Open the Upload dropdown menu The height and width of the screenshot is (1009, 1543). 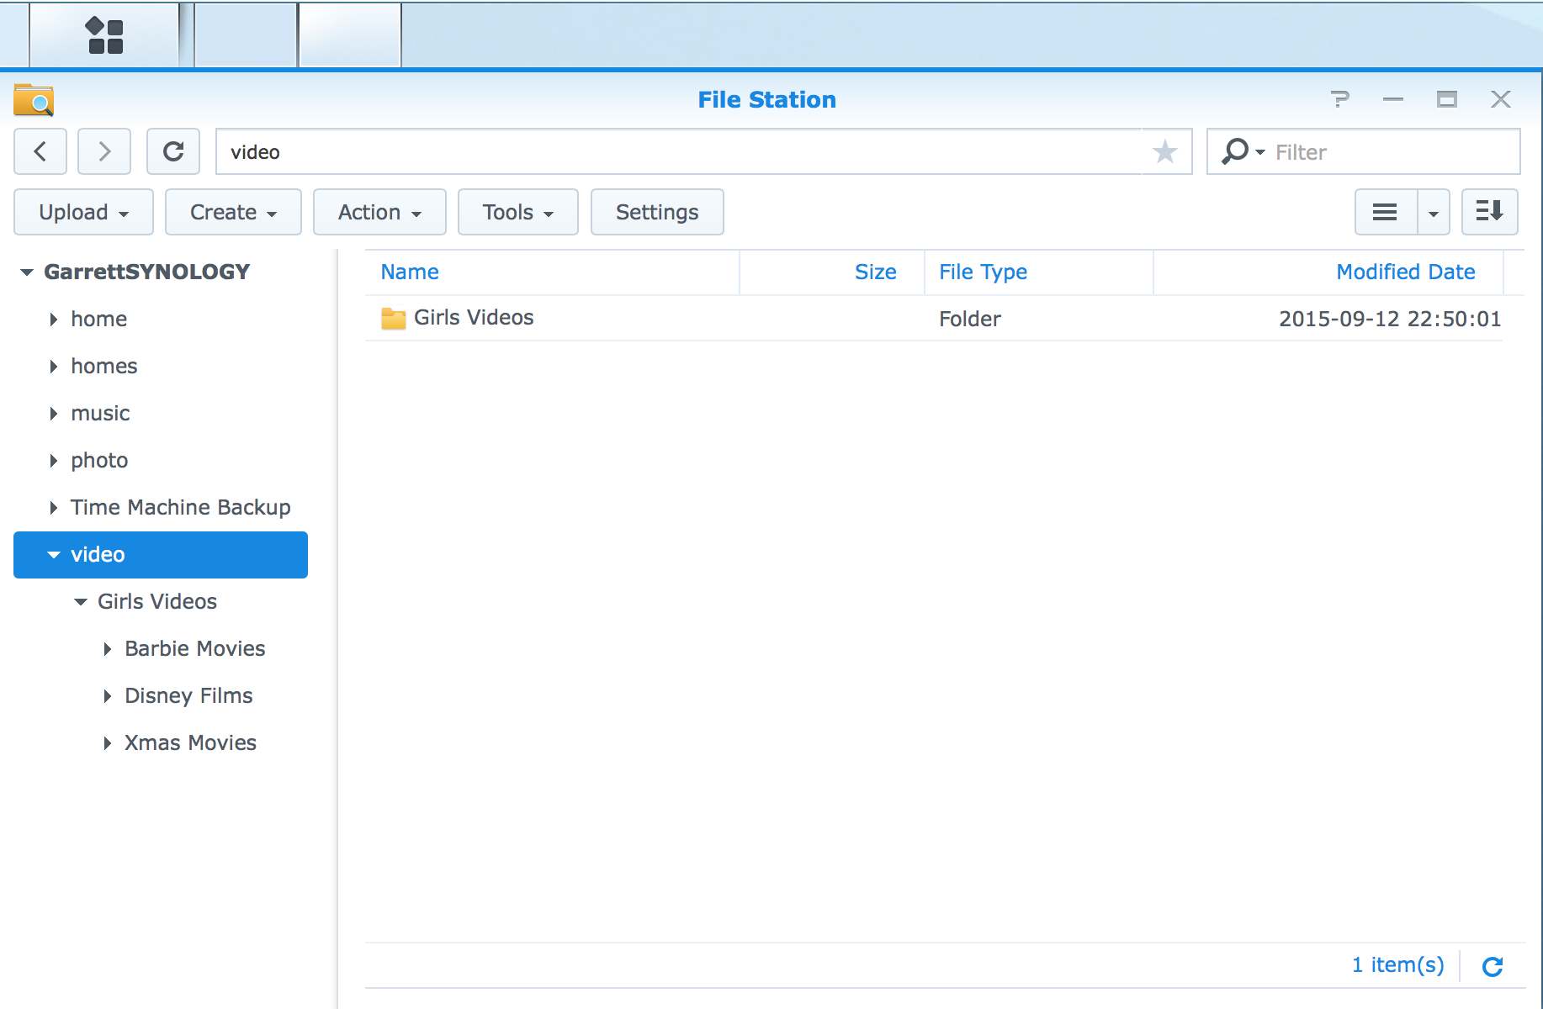pos(83,212)
